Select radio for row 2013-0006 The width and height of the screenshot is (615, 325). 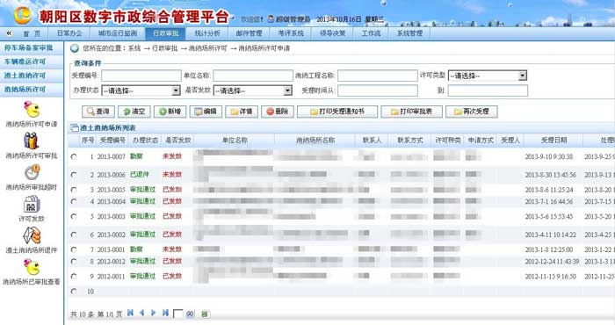pyautogui.click(x=74, y=175)
